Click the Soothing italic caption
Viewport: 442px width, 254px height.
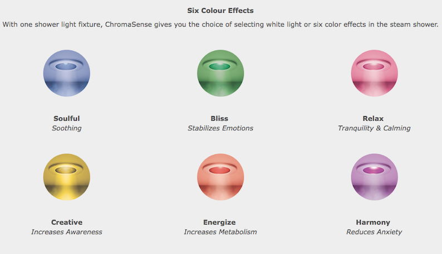point(67,128)
